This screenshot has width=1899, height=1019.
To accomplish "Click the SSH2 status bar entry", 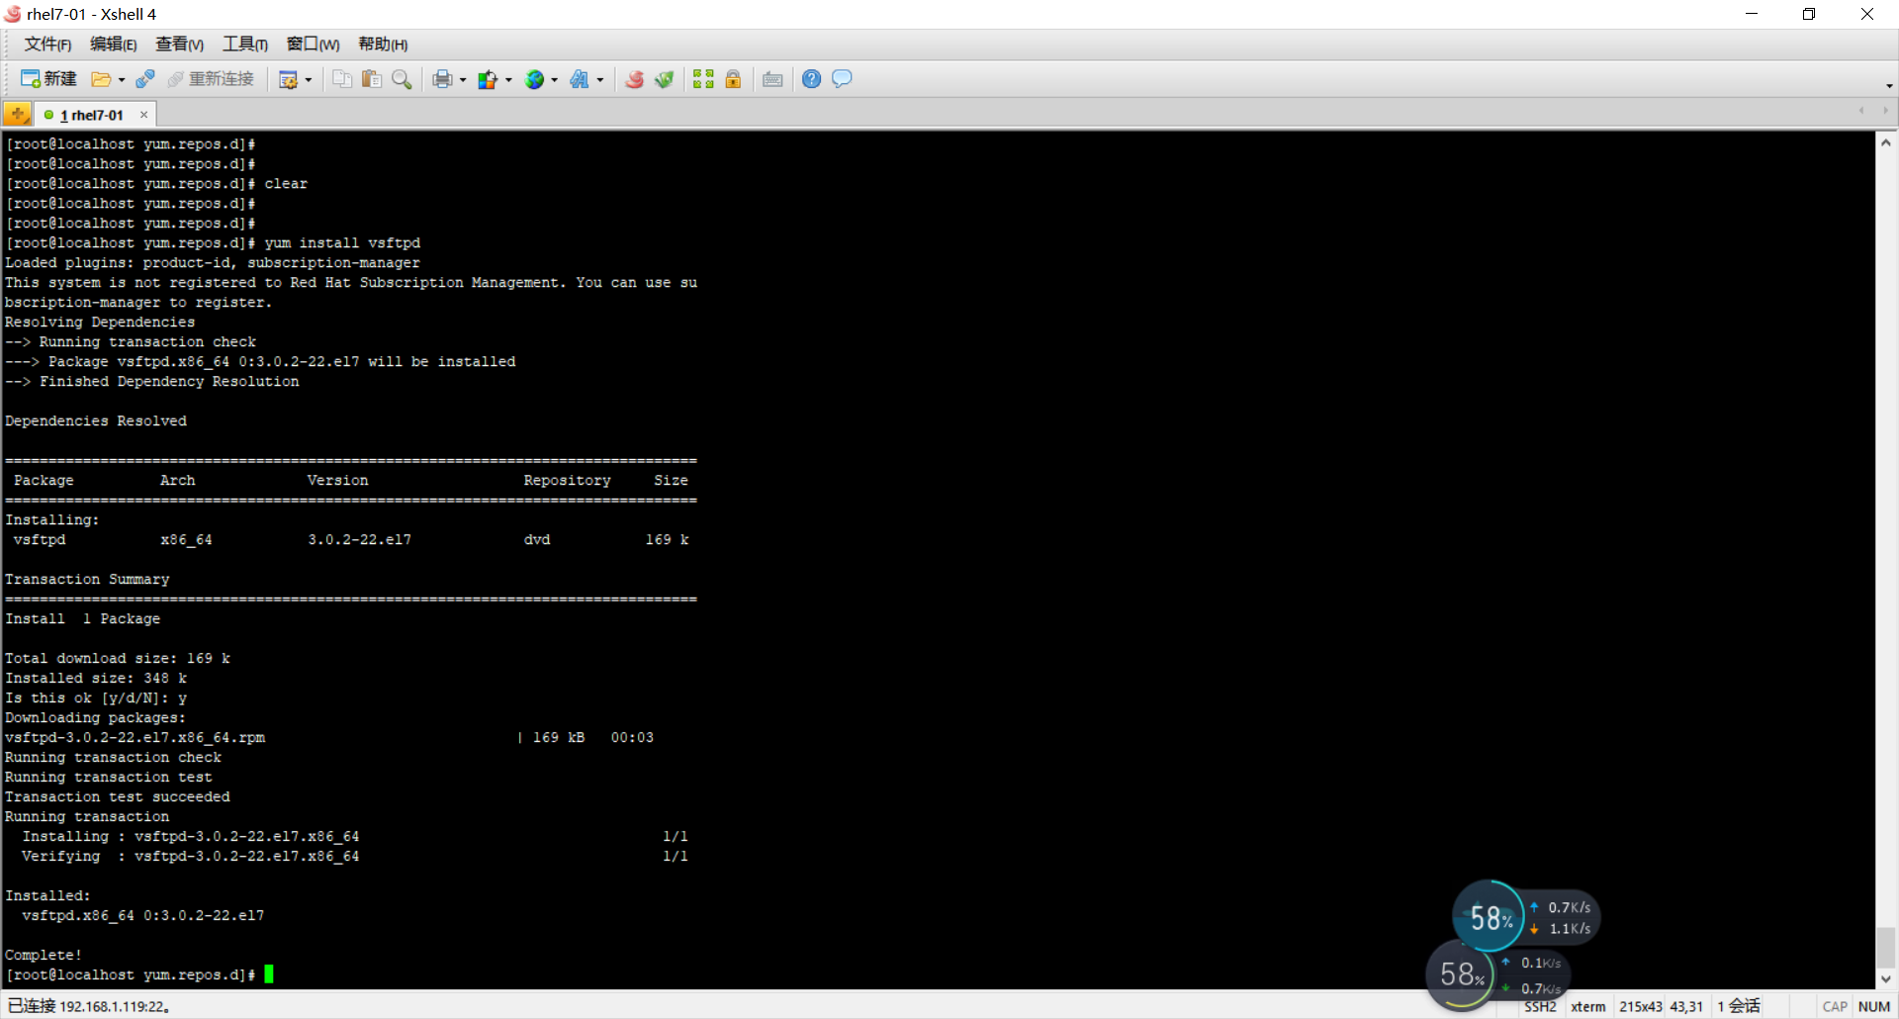I will pyautogui.click(x=1540, y=1006).
